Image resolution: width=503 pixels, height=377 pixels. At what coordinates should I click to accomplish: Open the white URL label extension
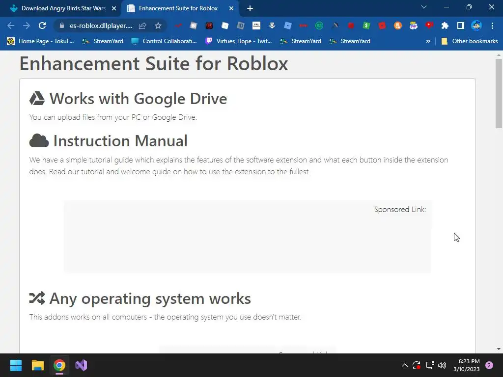click(256, 26)
